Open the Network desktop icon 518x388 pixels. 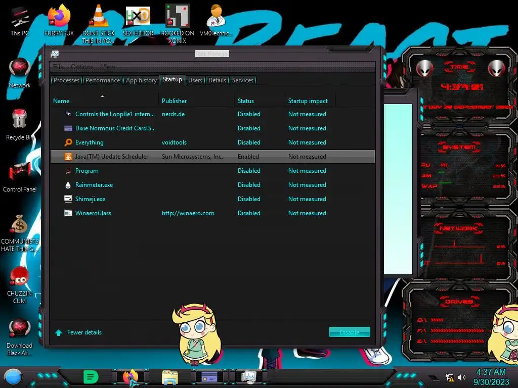(20, 73)
